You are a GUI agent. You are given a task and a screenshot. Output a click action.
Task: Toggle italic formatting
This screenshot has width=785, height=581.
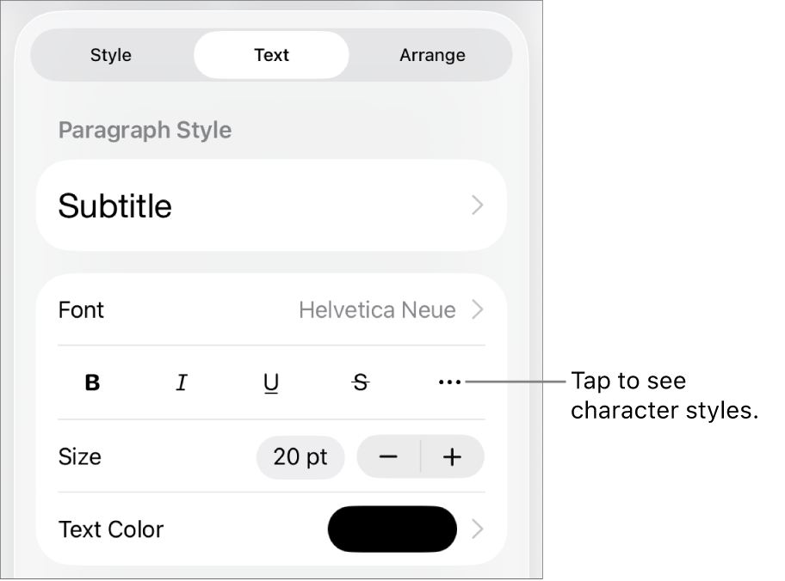(x=181, y=383)
